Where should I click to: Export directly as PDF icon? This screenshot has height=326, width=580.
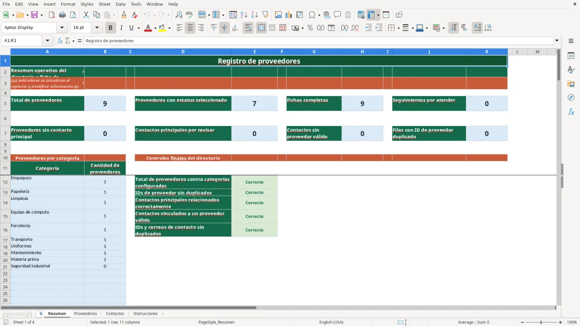[52, 15]
